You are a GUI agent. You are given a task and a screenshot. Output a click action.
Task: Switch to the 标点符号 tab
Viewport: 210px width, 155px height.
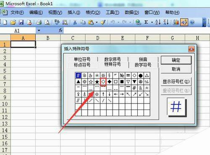coord(82,65)
